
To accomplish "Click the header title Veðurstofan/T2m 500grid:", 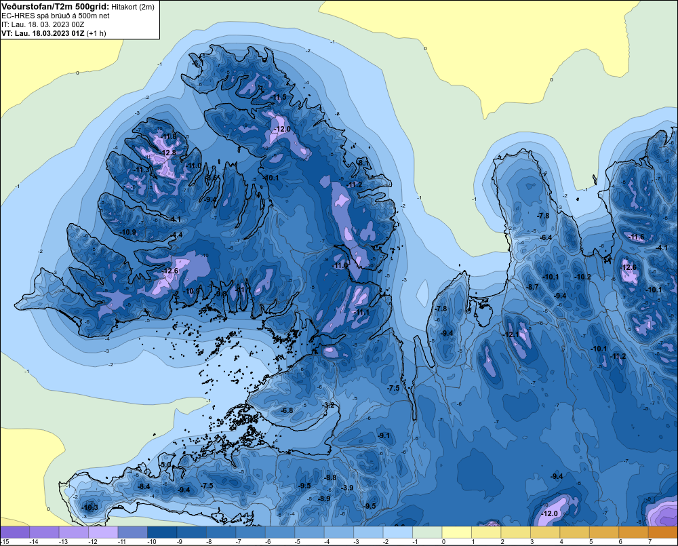I will point(56,7).
